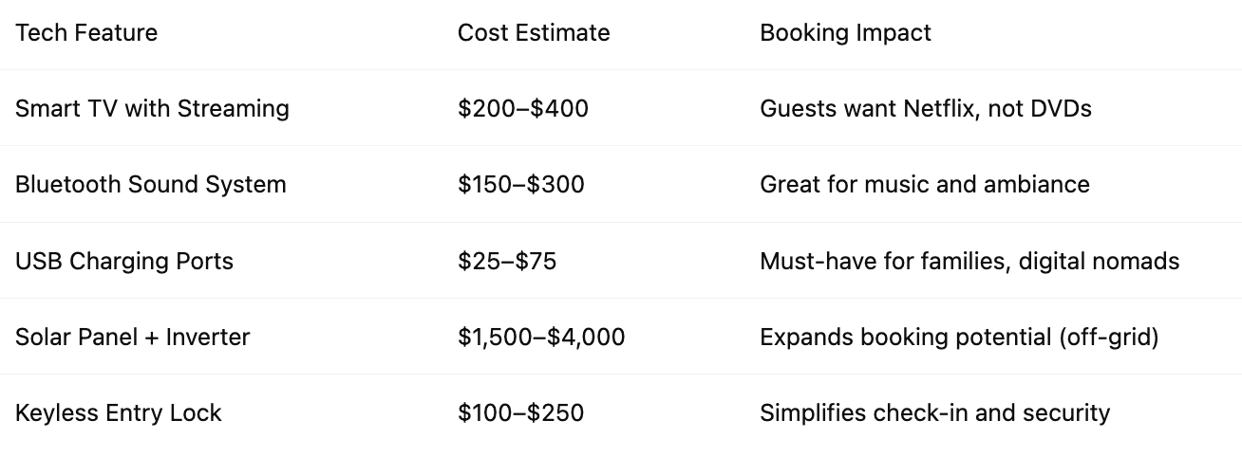
Task: Click the word Netflix in the table
Action: [x=937, y=109]
